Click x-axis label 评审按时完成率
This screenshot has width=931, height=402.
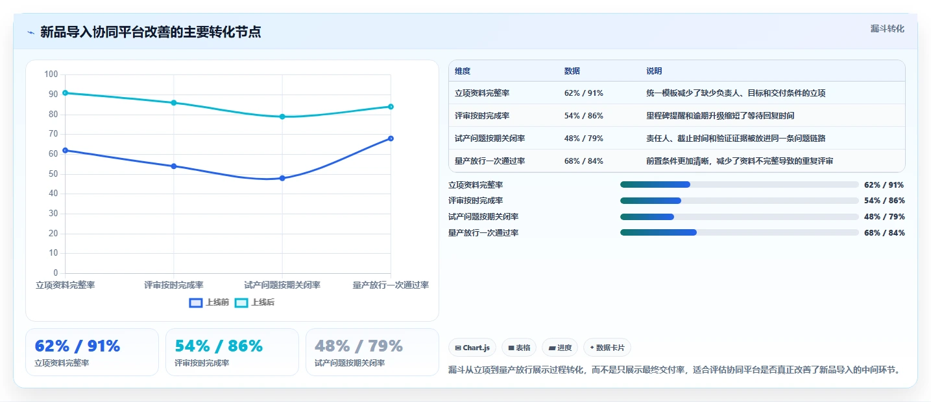coord(174,285)
